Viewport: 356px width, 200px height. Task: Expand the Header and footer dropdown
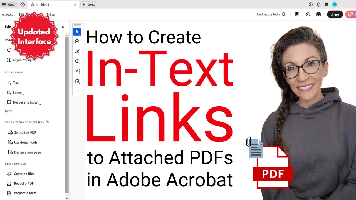point(23,102)
